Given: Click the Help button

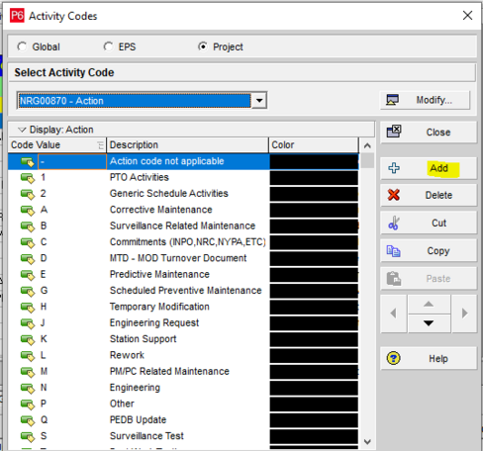Looking at the screenshot, I should (x=429, y=358).
